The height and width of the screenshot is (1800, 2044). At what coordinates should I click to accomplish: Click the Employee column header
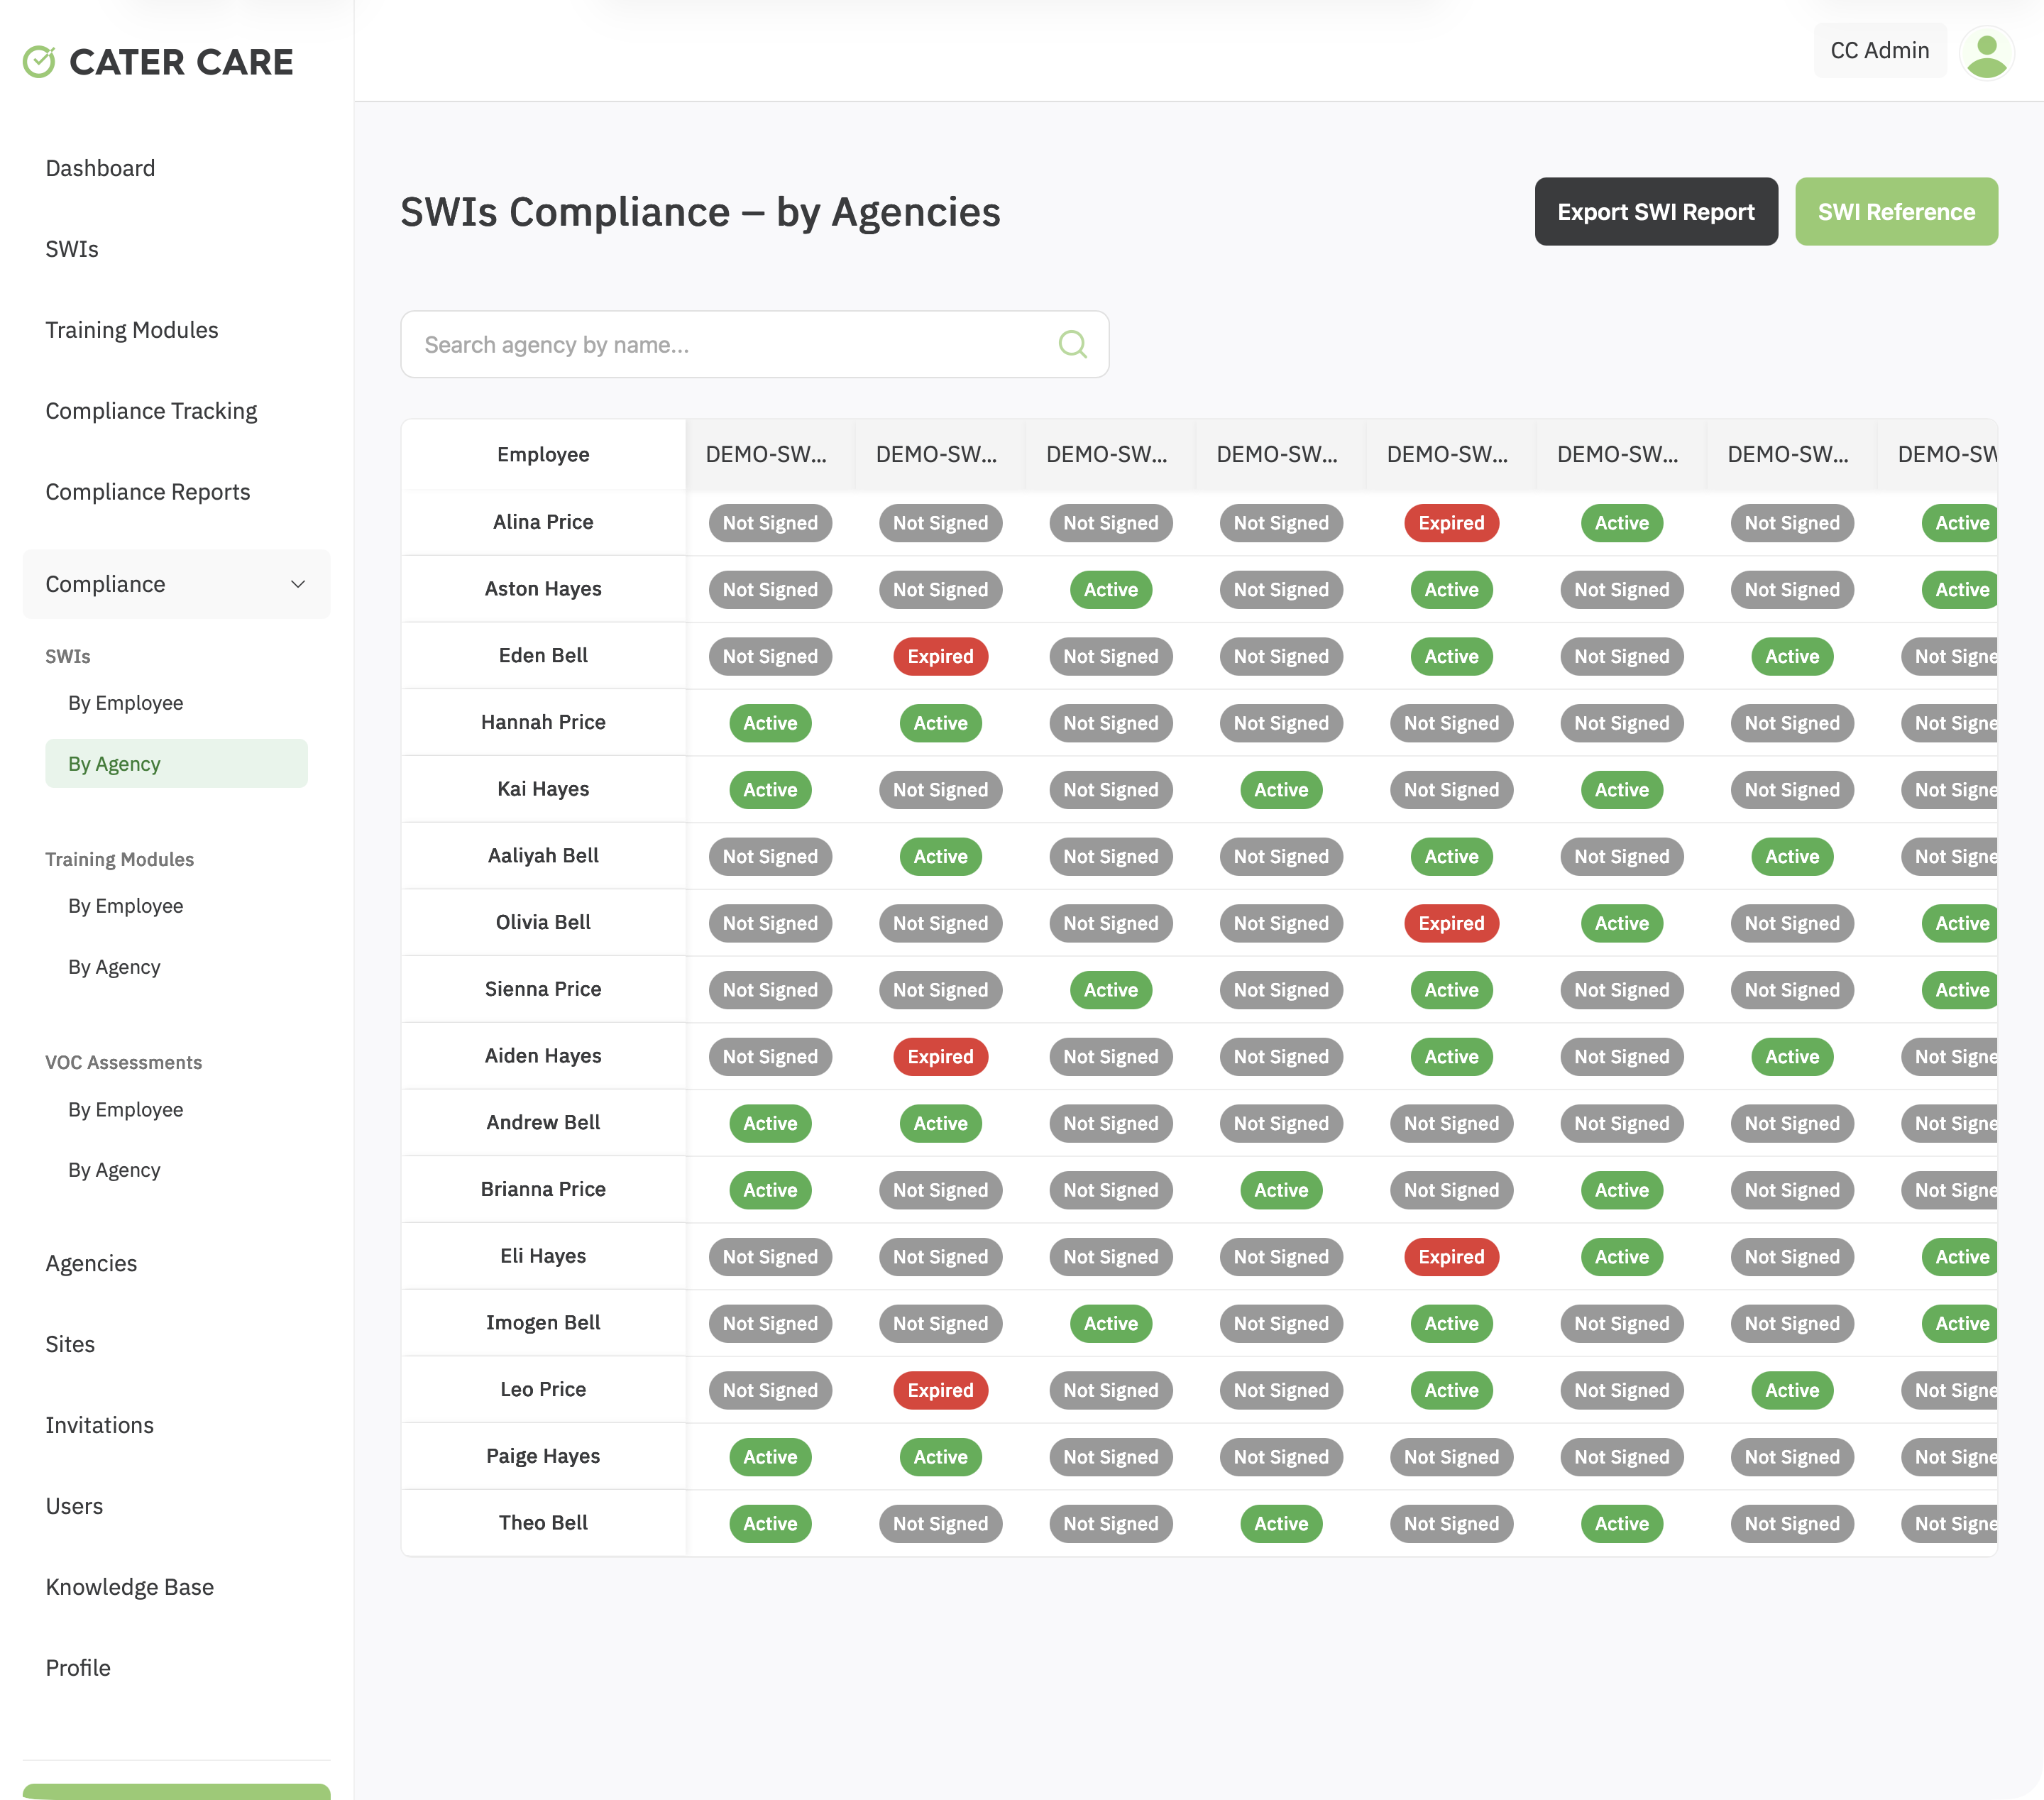point(543,454)
